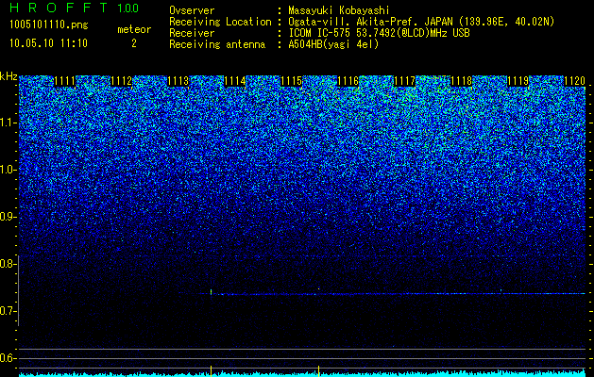Click the HROFFT 1.00 title text
Screen dimensions: 594x377
(x=74, y=8)
